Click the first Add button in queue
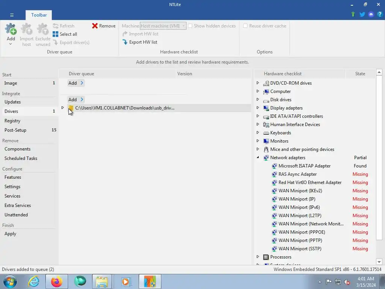 click(x=76, y=83)
